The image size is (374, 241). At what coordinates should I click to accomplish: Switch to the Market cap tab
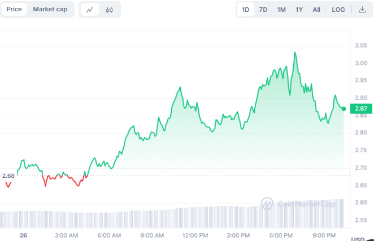50,10
